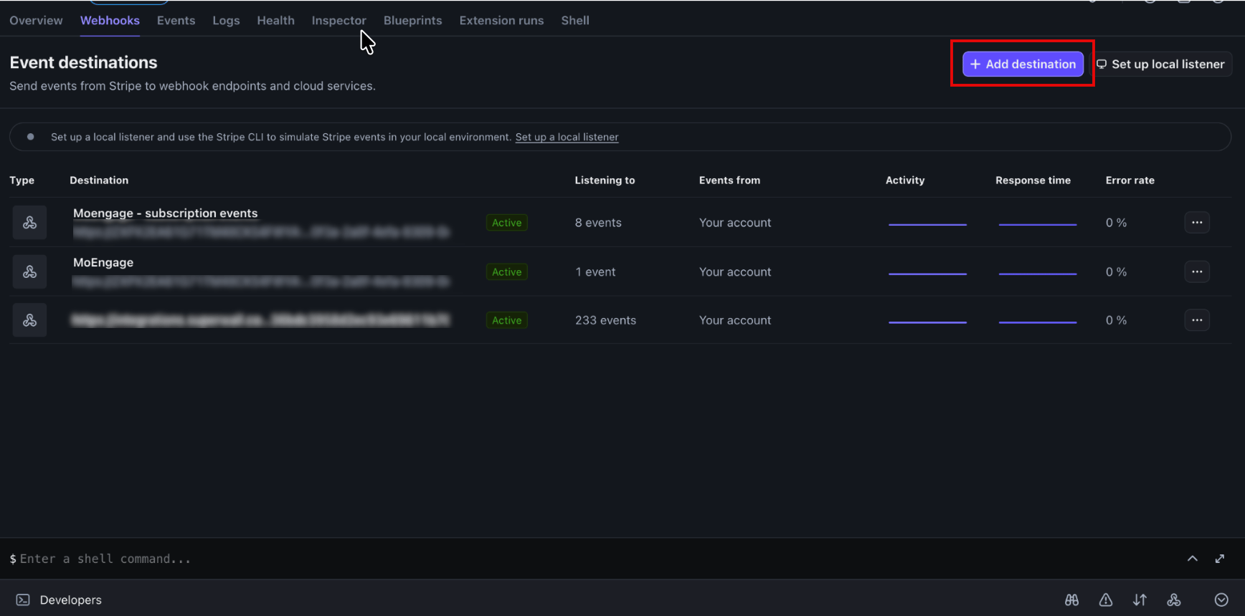The image size is (1245, 616).
Task: Click Active badge in the 233 events row
Action: (506, 320)
